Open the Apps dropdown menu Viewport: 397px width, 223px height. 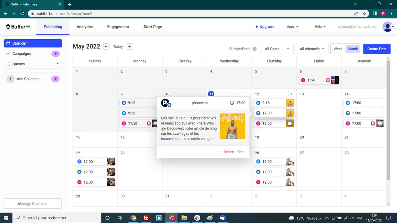[293, 27]
